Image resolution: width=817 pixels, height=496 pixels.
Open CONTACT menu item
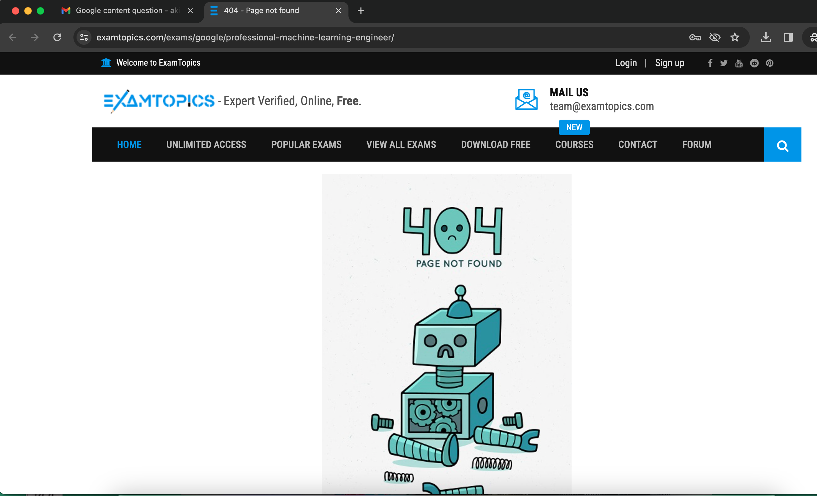637,145
